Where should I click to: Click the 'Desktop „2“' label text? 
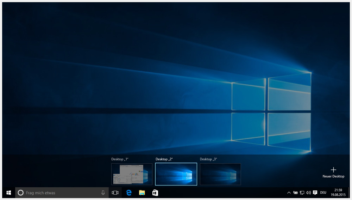tap(164, 159)
